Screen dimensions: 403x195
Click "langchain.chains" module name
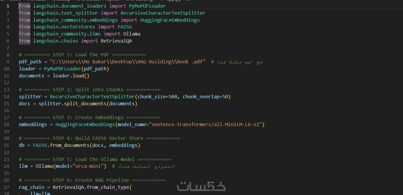(x=56, y=41)
